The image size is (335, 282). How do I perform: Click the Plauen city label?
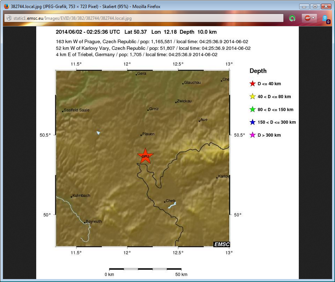pyautogui.click(x=148, y=134)
